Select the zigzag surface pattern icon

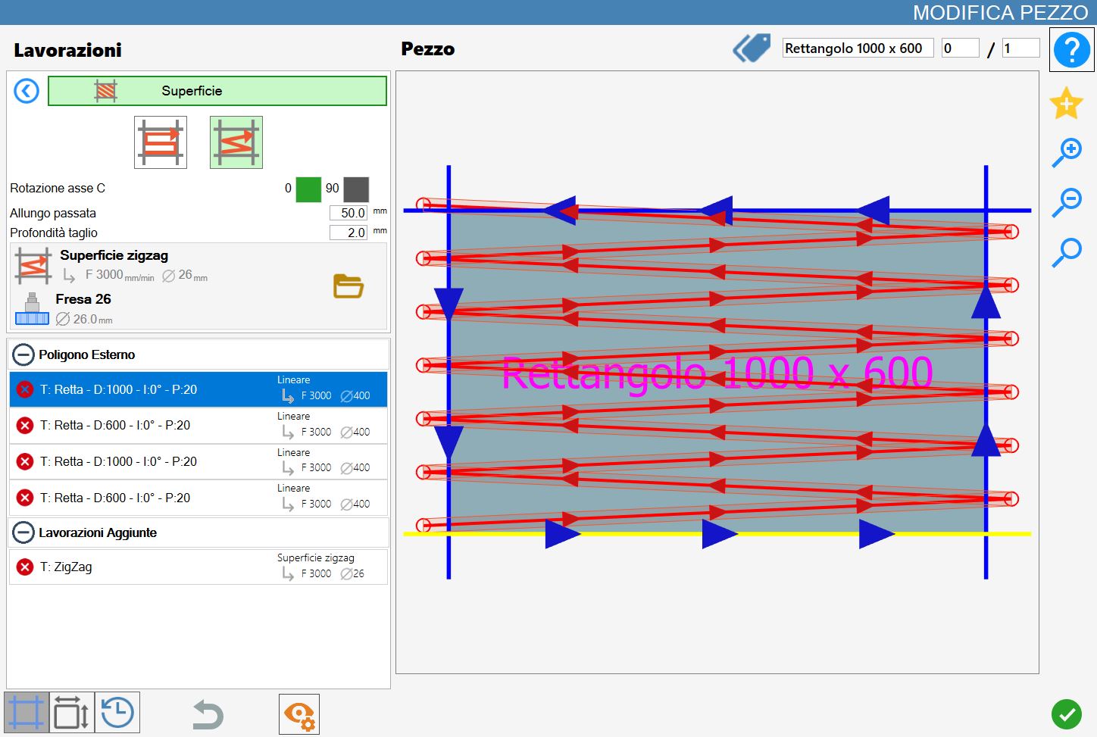[x=236, y=142]
